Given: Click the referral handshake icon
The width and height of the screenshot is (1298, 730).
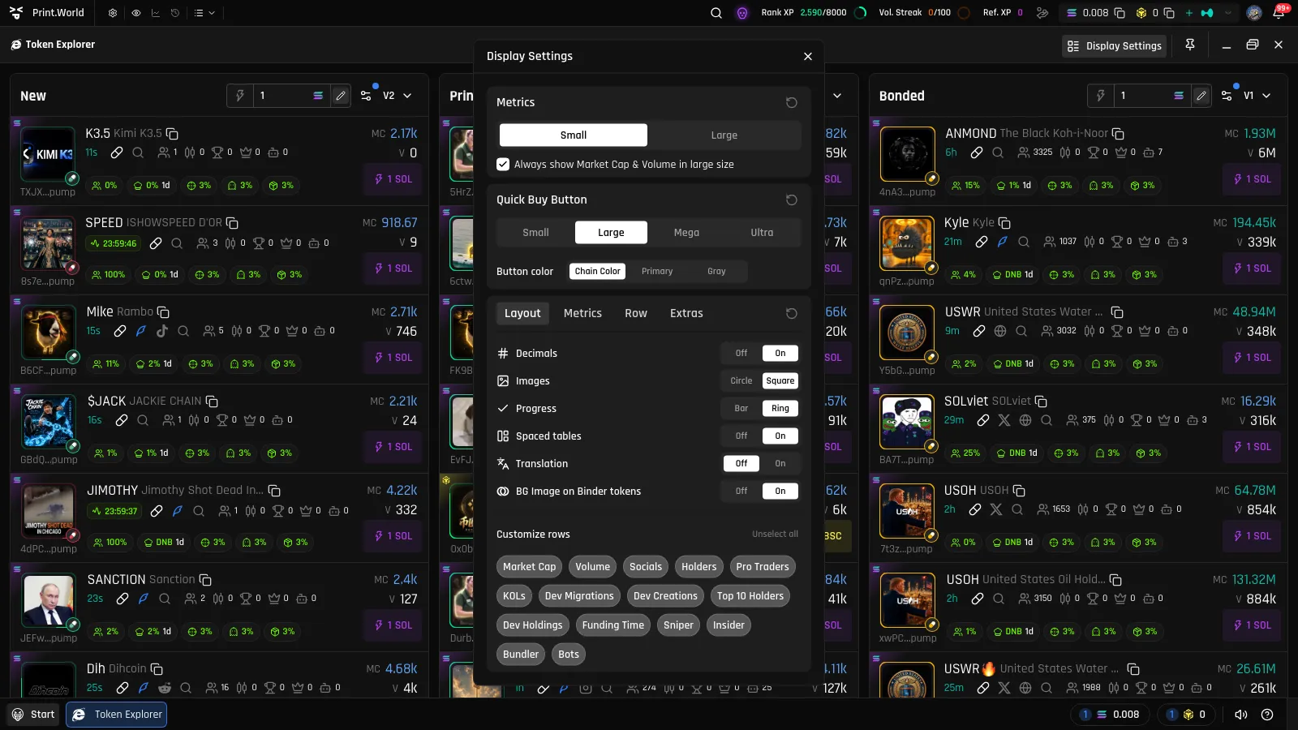Looking at the screenshot, I should click(1042, 13).
